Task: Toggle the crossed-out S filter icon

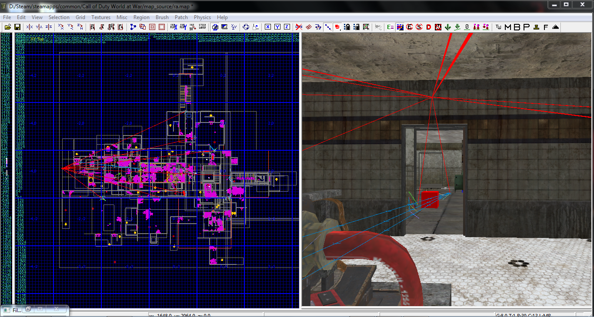Action: (x=419, y=27)
